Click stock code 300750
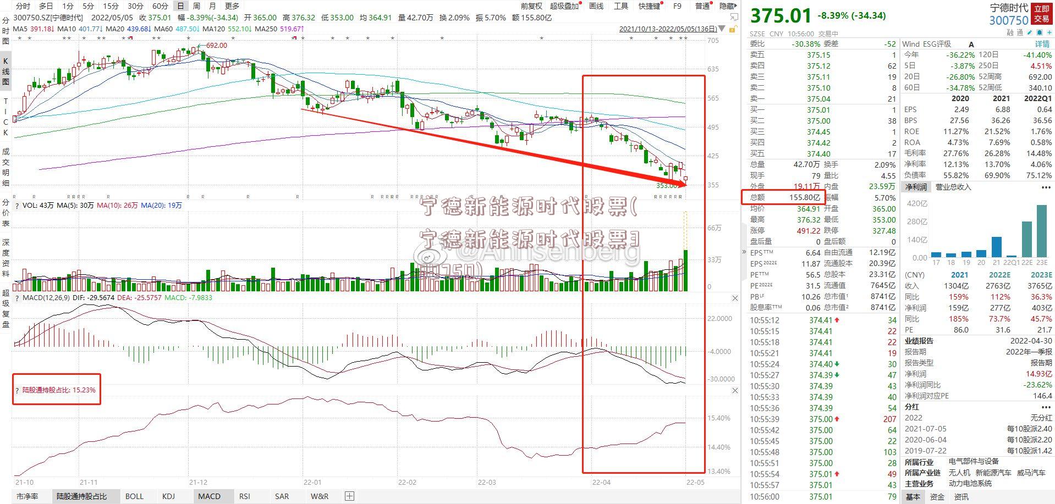Image resolution: width=1055 pixels, height=504 pixels. tap(1009, 20)
